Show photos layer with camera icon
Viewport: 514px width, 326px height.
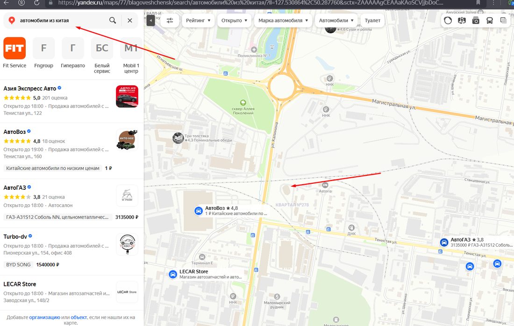coord(476,21)
